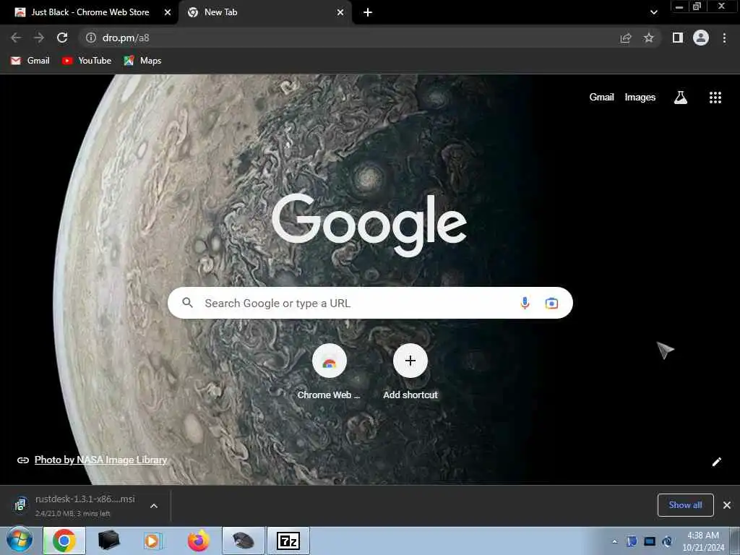Switch to the New Tab tab

coord(264,12)
